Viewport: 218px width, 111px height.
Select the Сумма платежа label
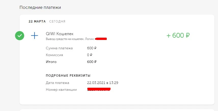click(59, 48)
